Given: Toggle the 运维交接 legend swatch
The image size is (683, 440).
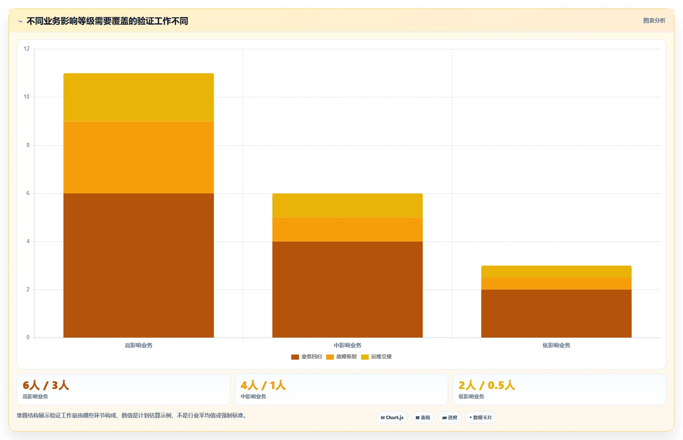Looking at the screenshot, I should [365, 357].
